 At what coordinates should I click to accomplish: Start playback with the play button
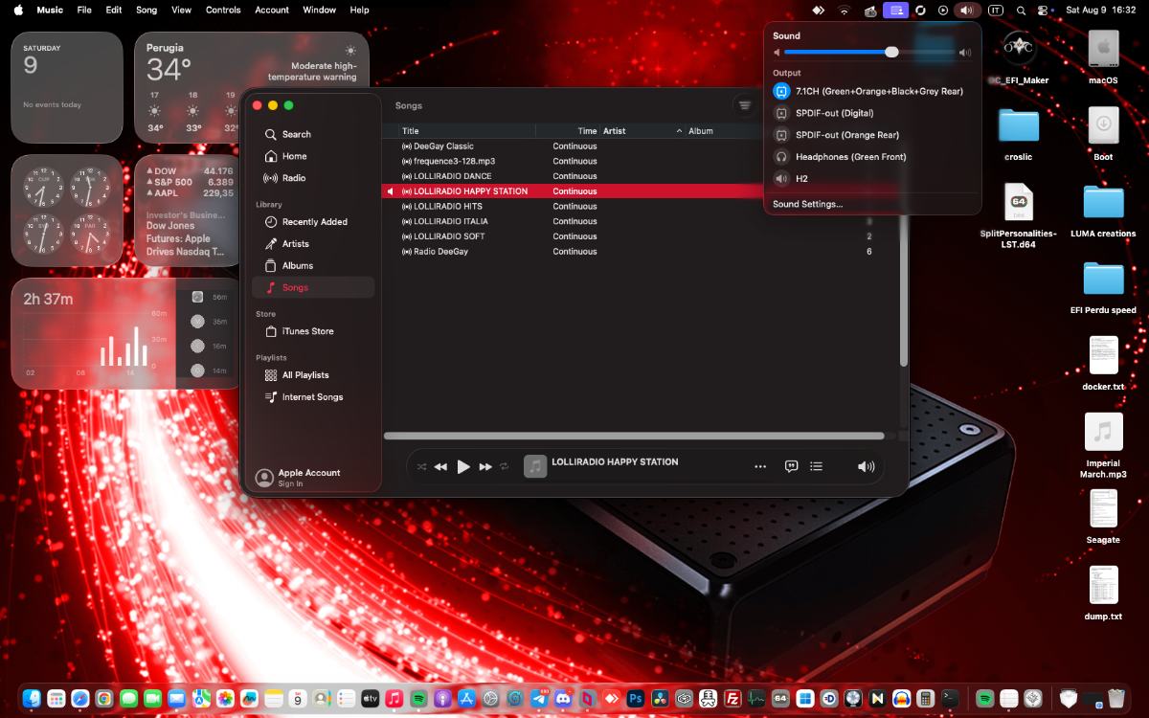click(463, 466)
